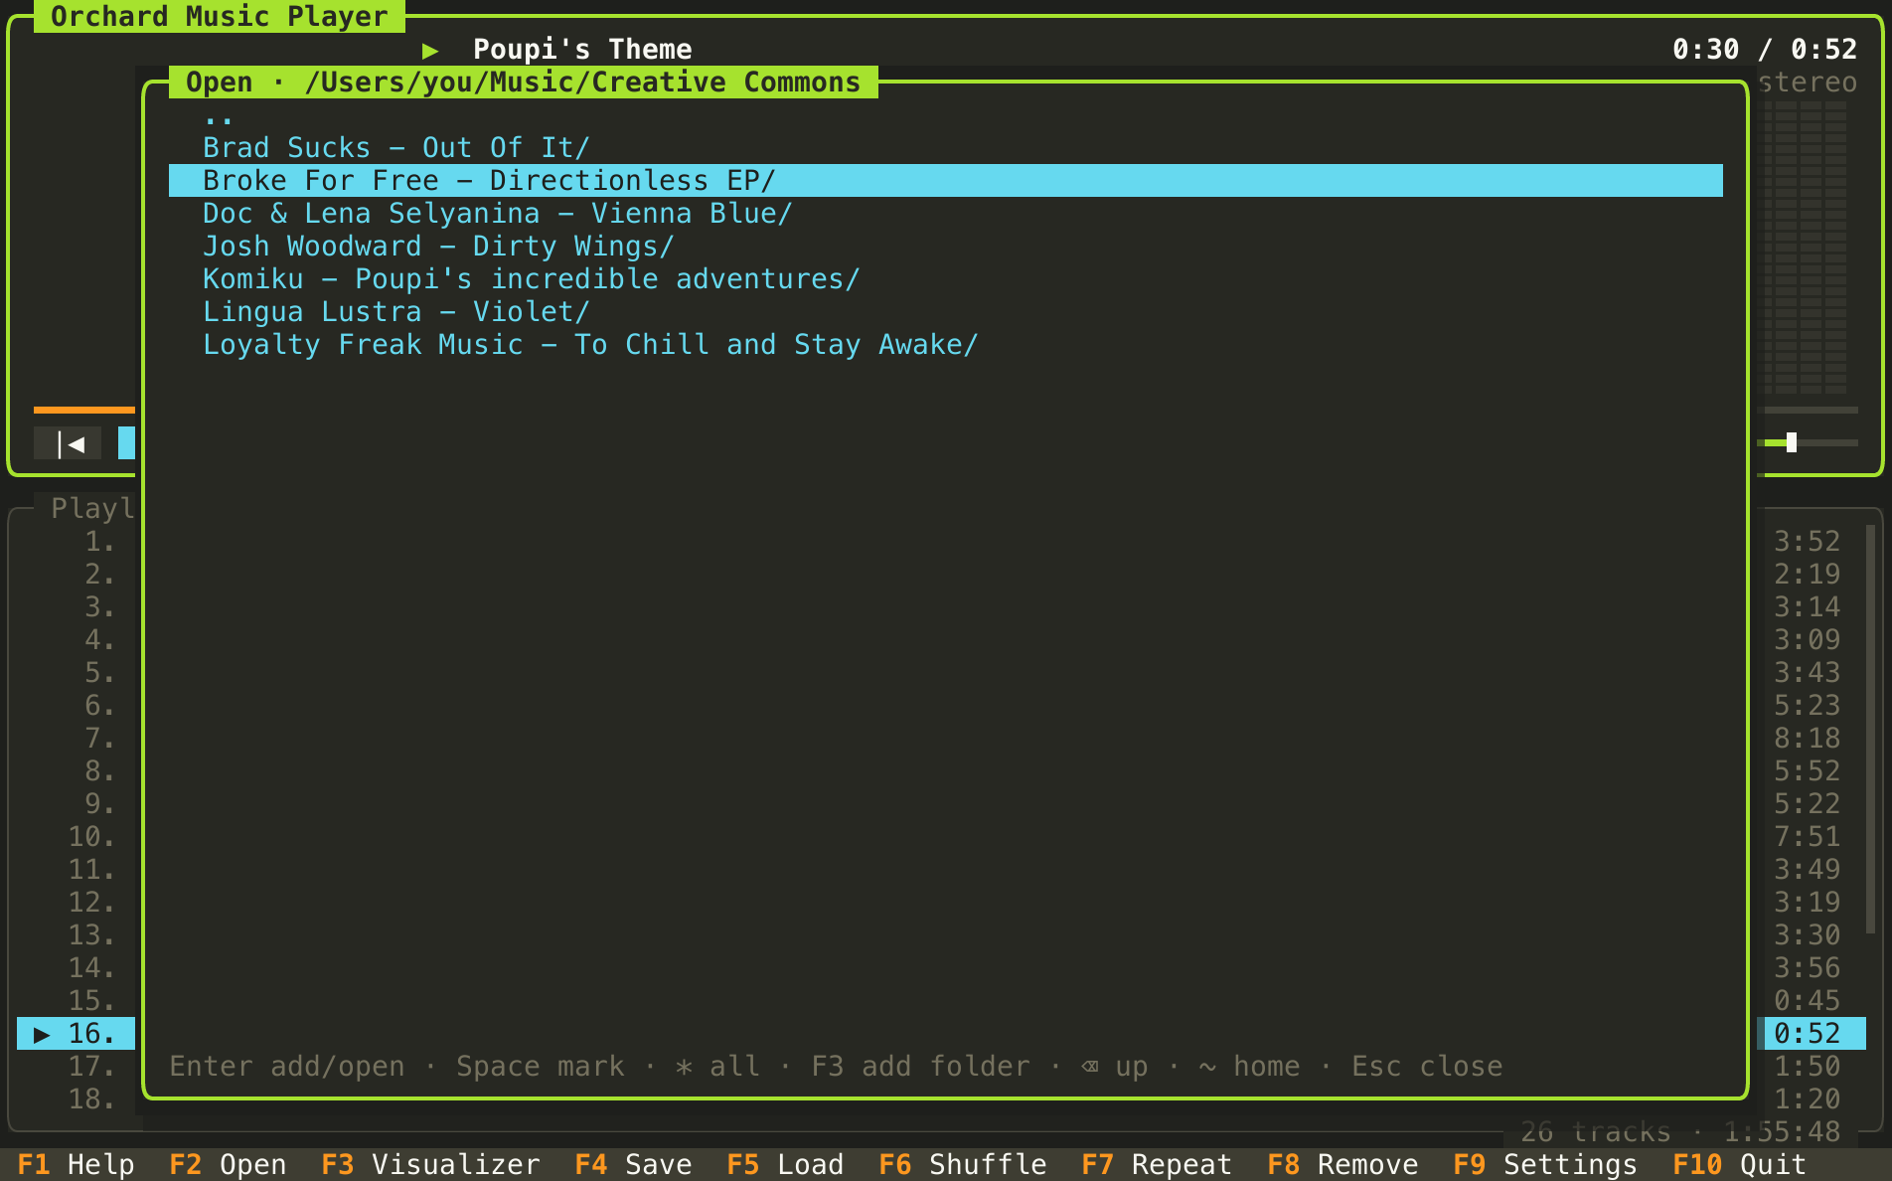1892x1181 pixels.
Task: Click the 0:30 / 0:52 time display
Action: tap(1764, 50)
